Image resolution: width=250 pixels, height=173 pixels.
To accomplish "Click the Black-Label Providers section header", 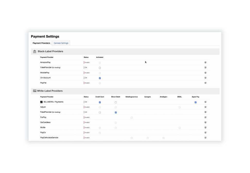I will 125,52.
